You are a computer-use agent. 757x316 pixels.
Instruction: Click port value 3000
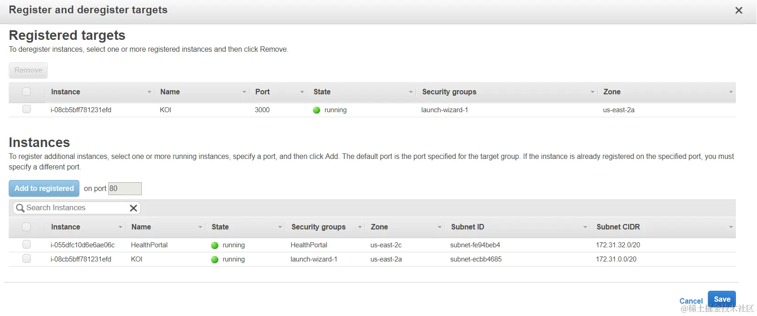coord(262,110)
